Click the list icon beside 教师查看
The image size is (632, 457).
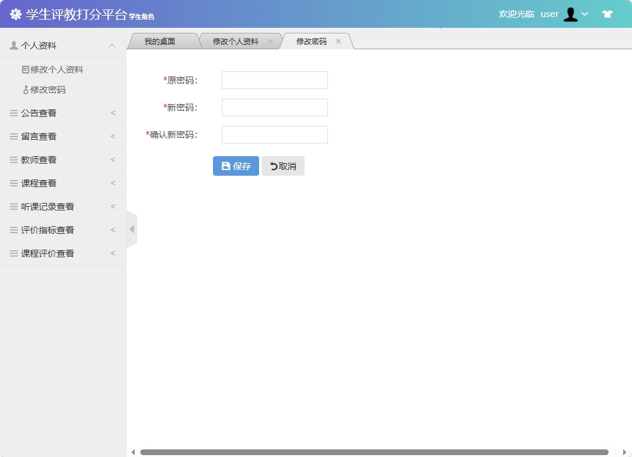pos(13,159)
